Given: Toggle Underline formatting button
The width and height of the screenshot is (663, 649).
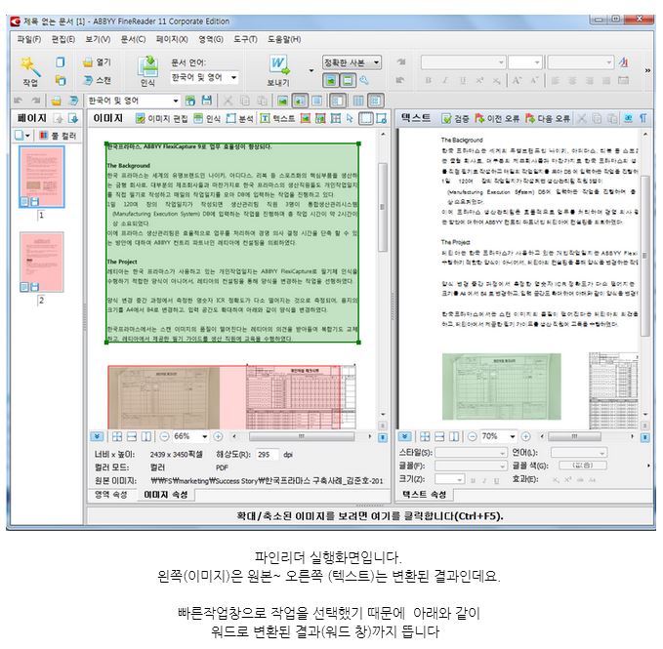Looking at the screenshot, I should pyautogui.click(x=463, y=80).
